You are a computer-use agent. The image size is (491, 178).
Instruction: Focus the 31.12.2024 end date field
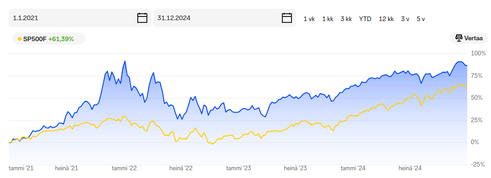click(x=225, y=18)
